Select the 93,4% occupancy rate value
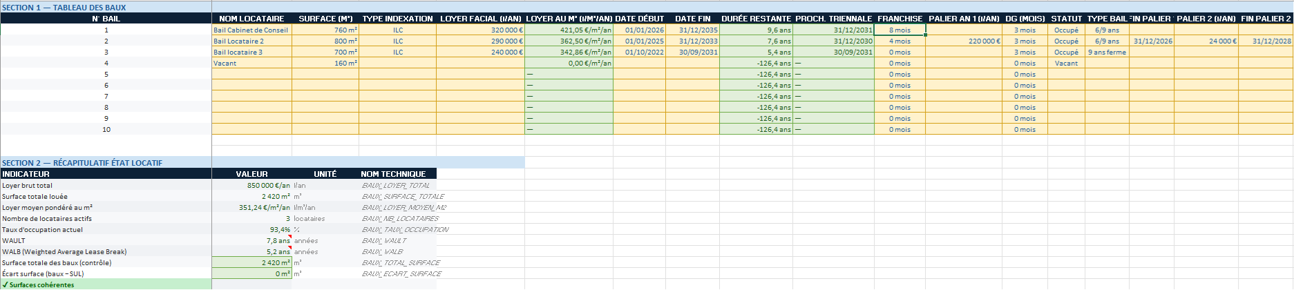1294x290 pixels. (x=251, y=229)
